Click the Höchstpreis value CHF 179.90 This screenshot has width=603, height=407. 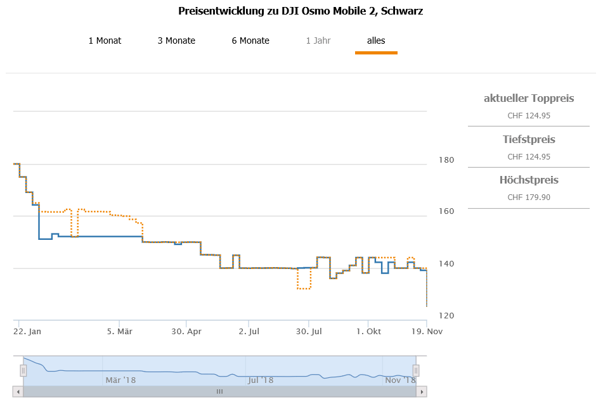click(x=529, y=197)
